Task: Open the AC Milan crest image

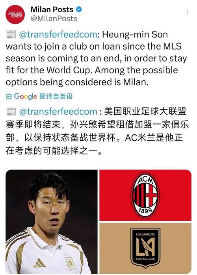Action: click(x=145, y=195)
